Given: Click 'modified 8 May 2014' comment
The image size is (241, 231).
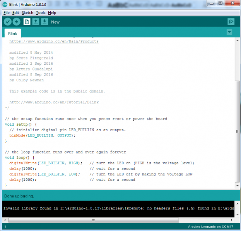Looking at the screenshot, I should click(x=31, y=52).
